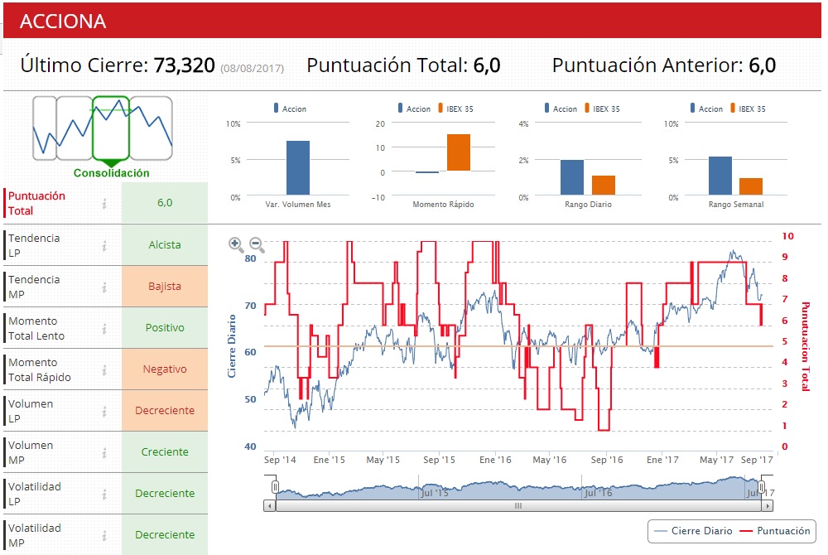Click the Jul '15 navigator label

pyautogui.click(x=434, y=493)
